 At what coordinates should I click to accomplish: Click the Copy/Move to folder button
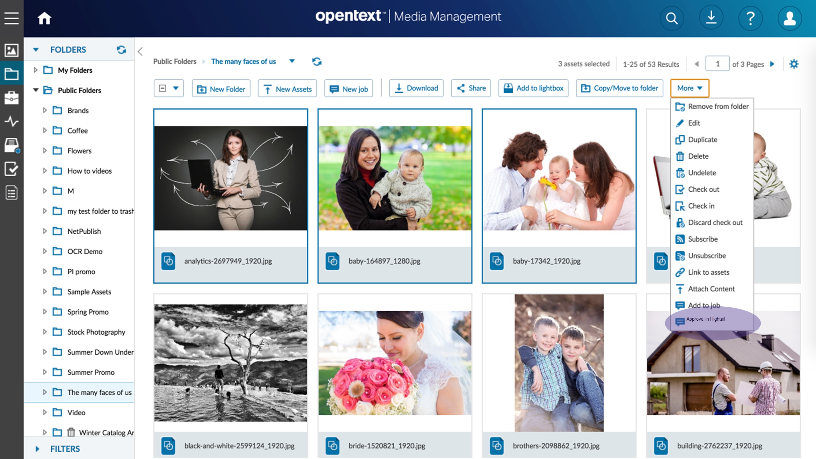pos(619,88)
